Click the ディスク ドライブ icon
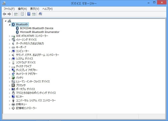 (13, 67)
